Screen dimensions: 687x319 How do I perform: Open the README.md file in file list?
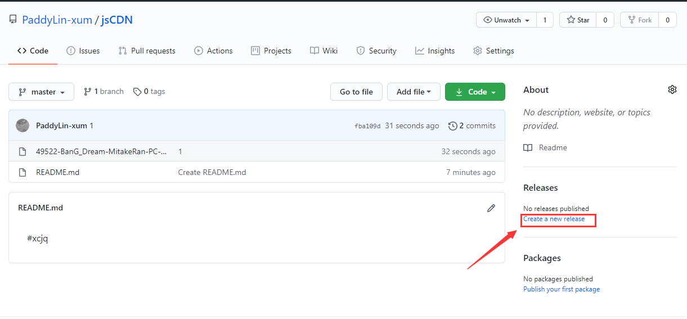(x=57, y=172)
